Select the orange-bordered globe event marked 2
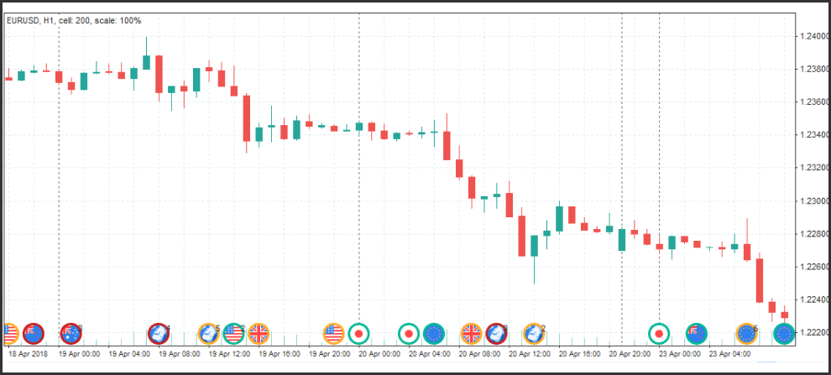This screenshot has height=375, width=831. [x=533, y=334]
